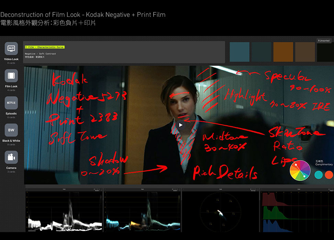The width and height of the screenshot is (334, 240).
Task: Click the complementary color wheel
Action: pyautogui.click(x=300, y=170)
